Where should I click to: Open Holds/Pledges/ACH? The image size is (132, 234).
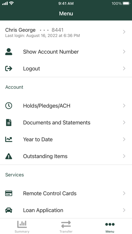tap(66, 106)
